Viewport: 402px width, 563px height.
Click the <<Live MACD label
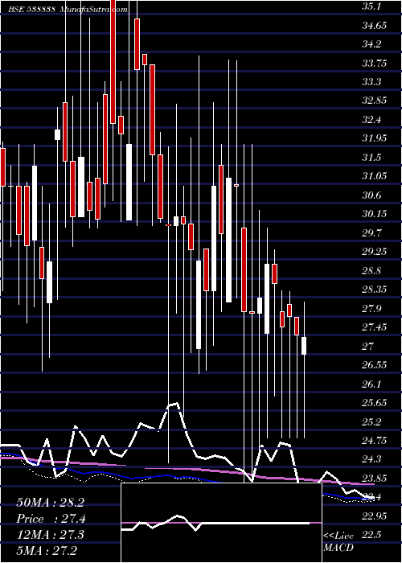pyautogui.click(x=338, y=542)
